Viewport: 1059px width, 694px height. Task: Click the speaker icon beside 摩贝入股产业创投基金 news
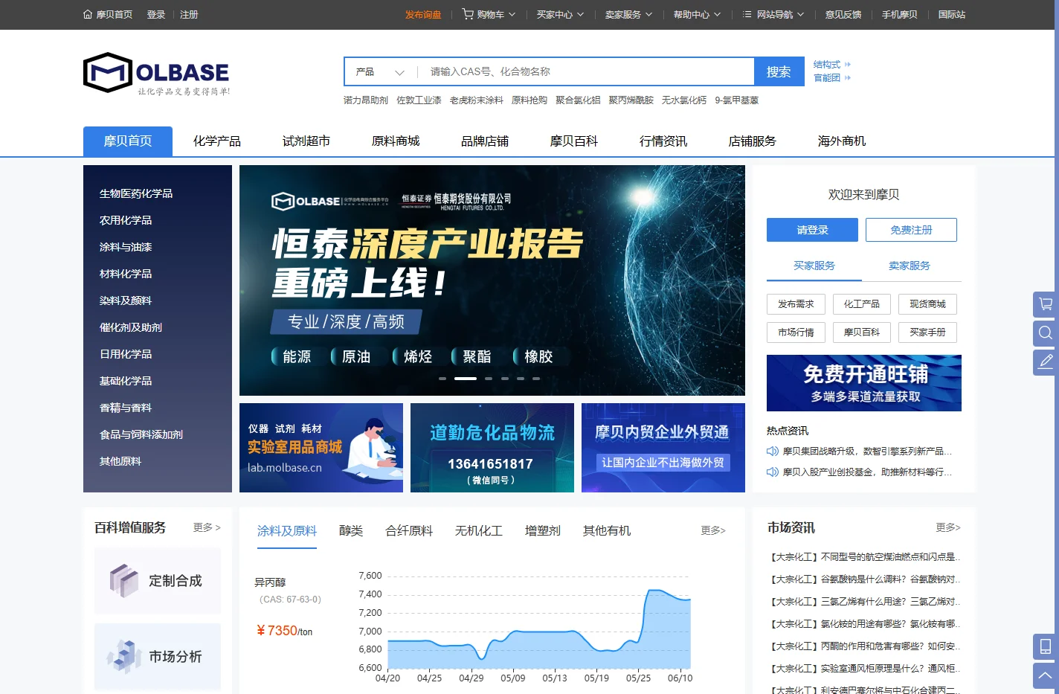[x=773, y=472]
